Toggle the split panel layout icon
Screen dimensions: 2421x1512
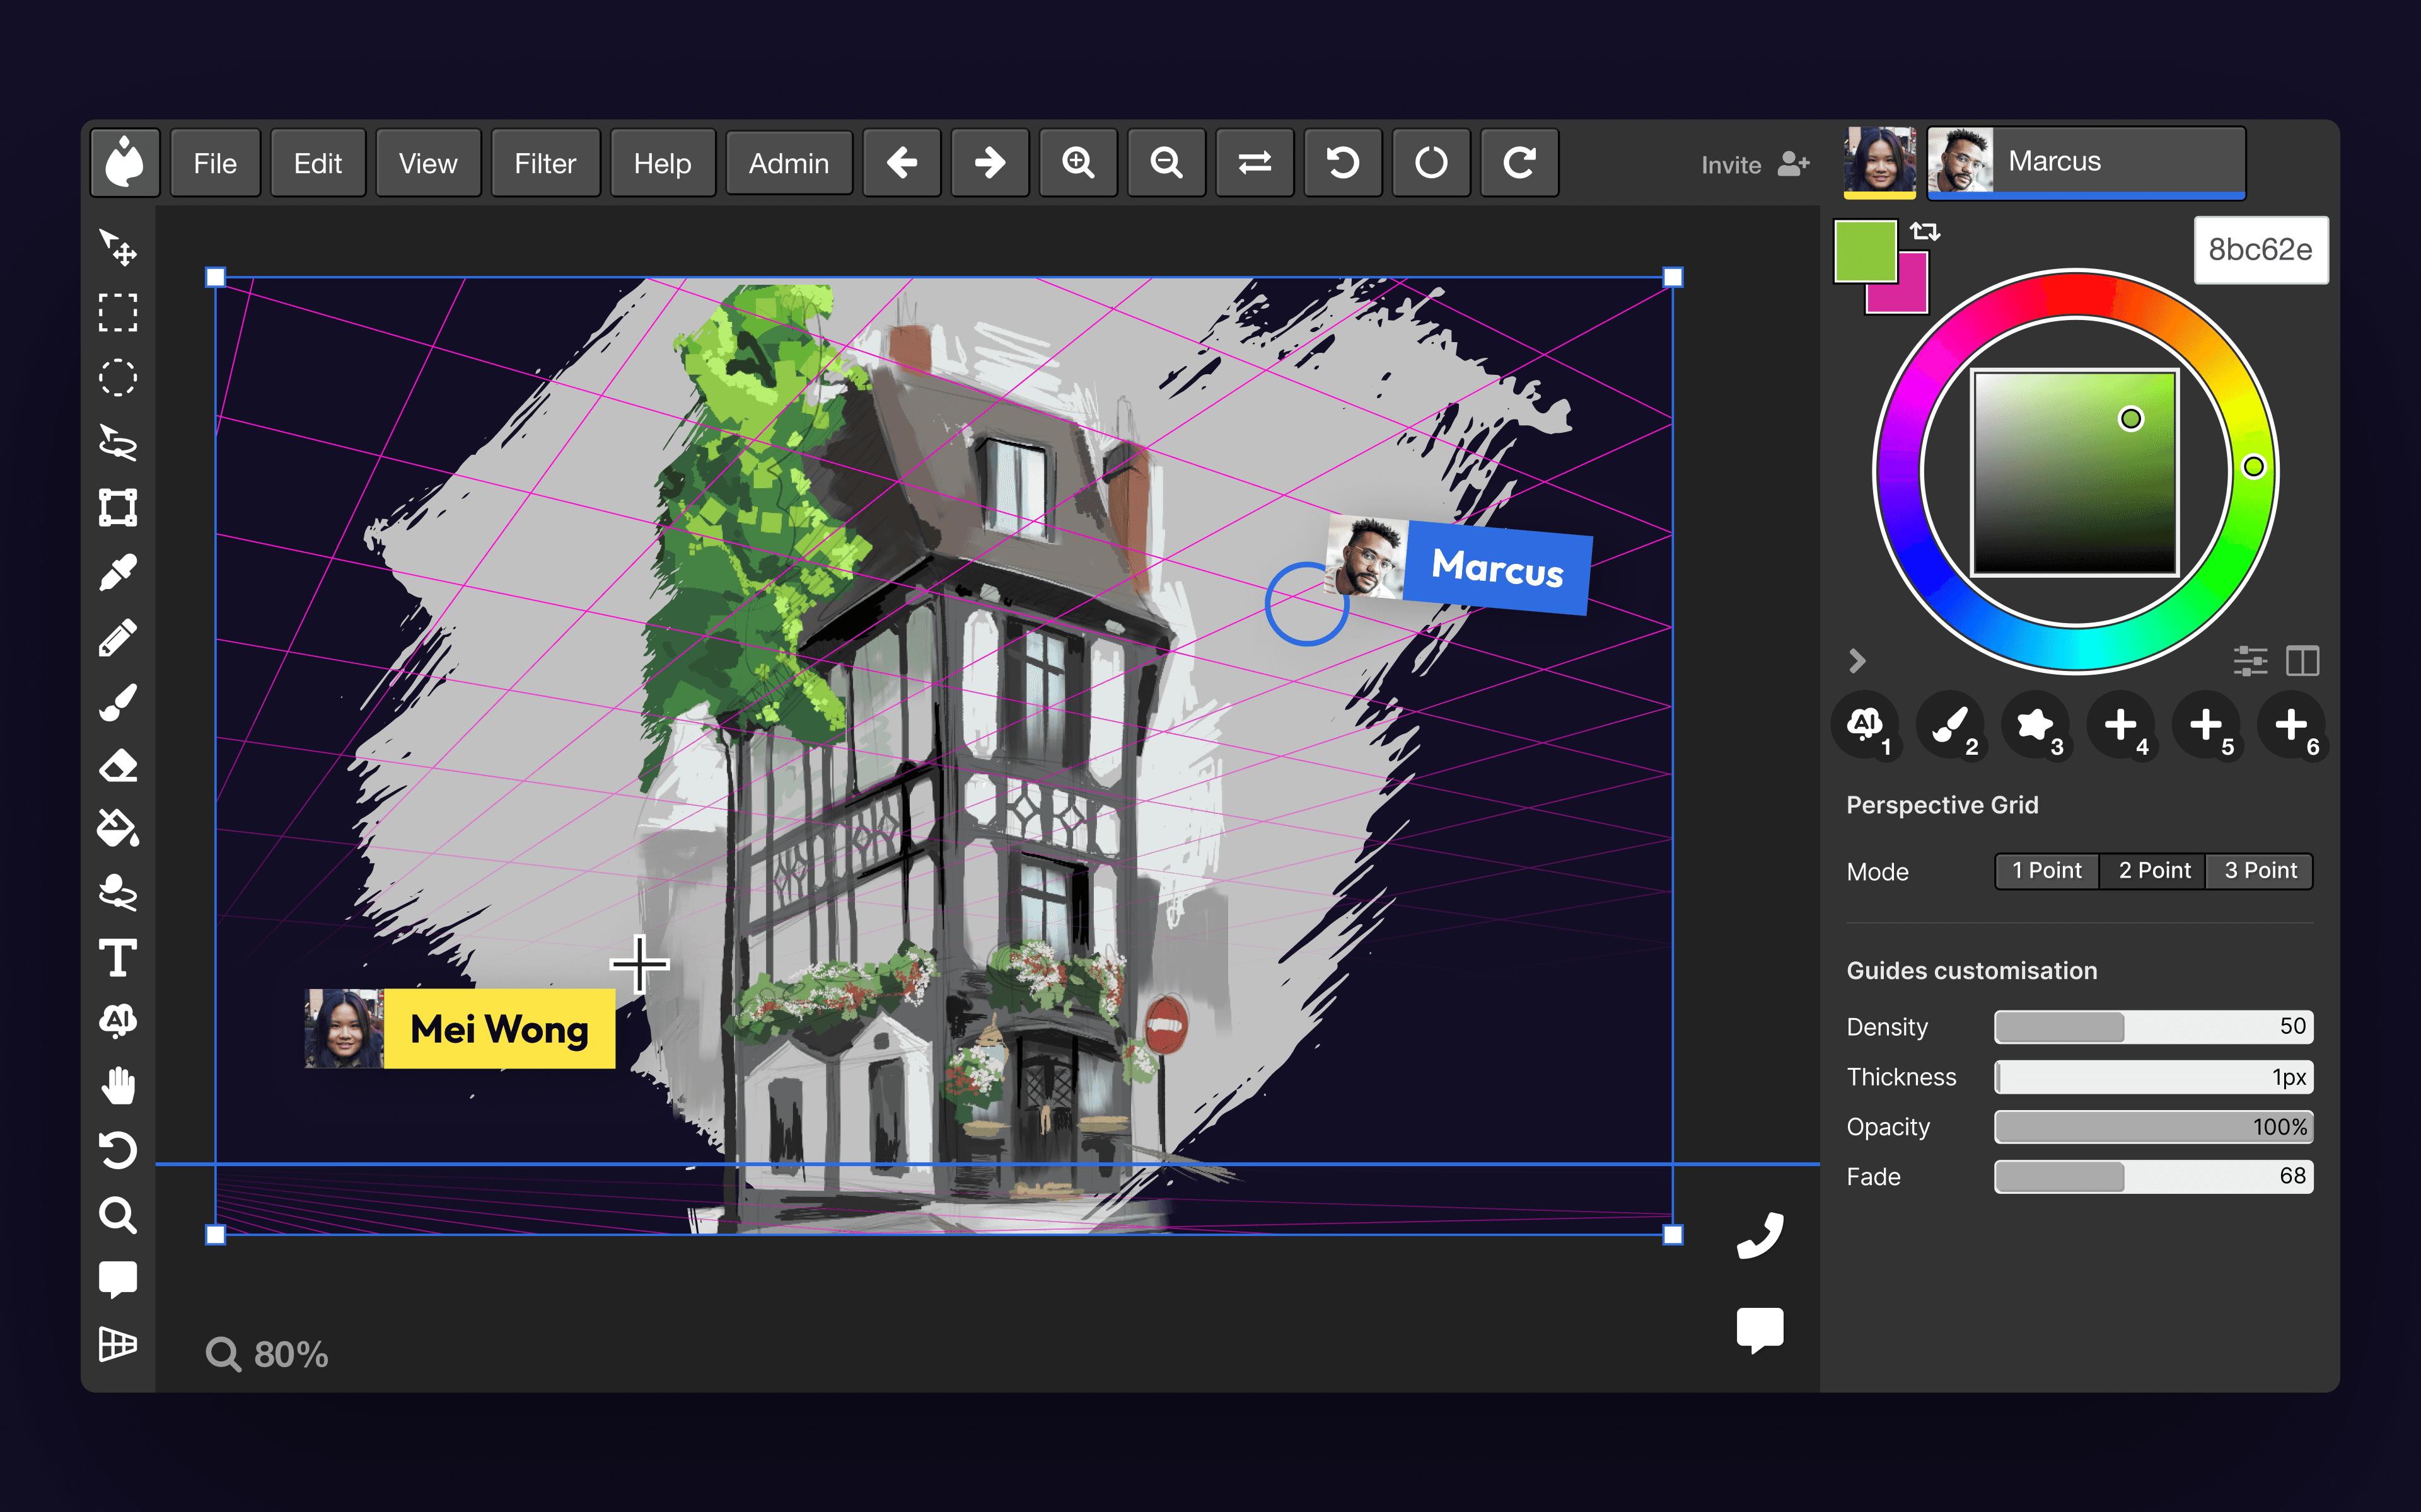[x=2302, y=661]
